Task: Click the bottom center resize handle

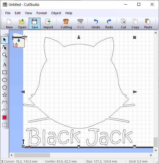Action: [x=79, y=147]
